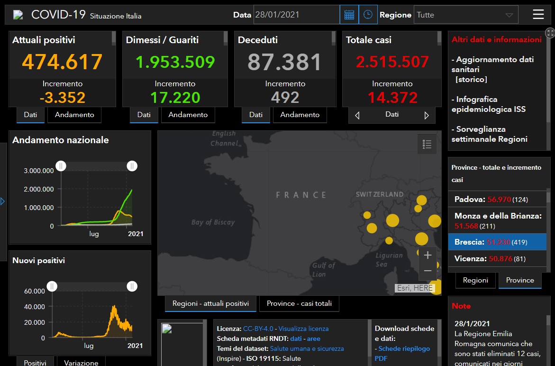555x366 pixels.
Task: Click the left handle of Andamento nazionale slider
Action: [x=61, y=165]
